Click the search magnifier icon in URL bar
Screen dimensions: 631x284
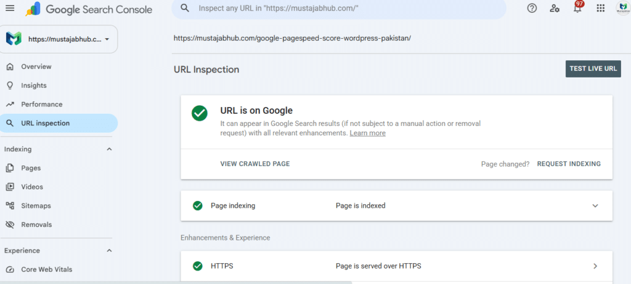pos(185,8)
